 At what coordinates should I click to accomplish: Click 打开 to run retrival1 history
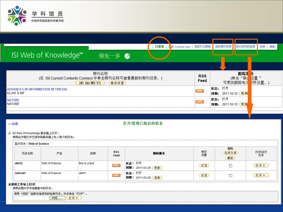click(x=261, y=175)
